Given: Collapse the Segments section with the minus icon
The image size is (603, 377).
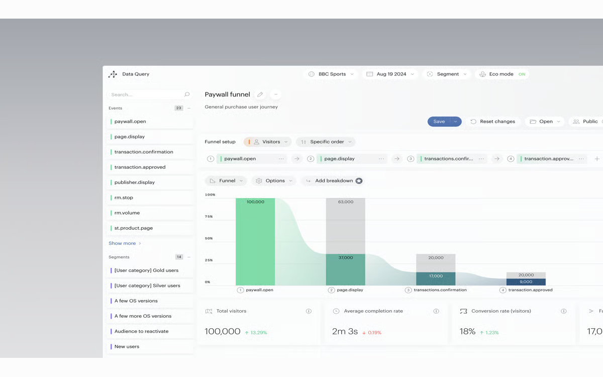Looking at the screenshot, I should 189,257.
